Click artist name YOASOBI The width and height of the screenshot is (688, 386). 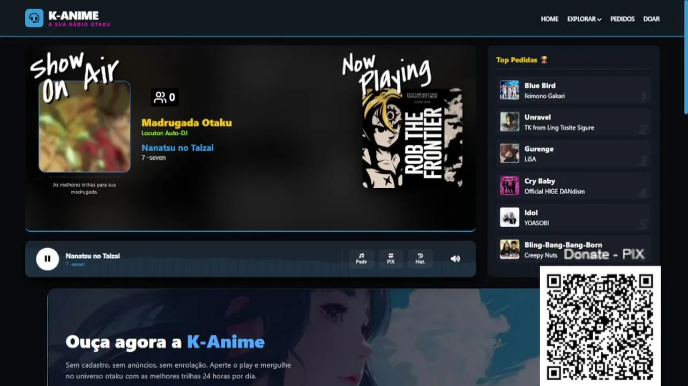tap(536, 223)
